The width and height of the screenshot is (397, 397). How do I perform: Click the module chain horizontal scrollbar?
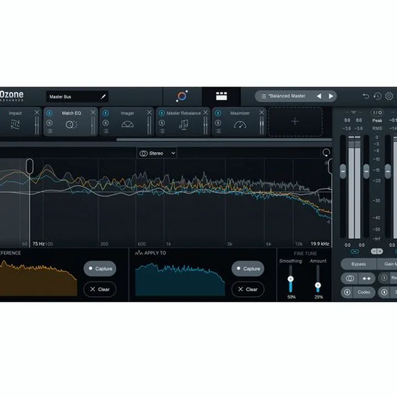click(x=224, y=140)
